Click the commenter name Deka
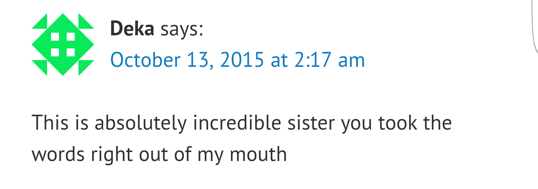The height and width of the screenshot is (189, 538). tap(132, 29)
